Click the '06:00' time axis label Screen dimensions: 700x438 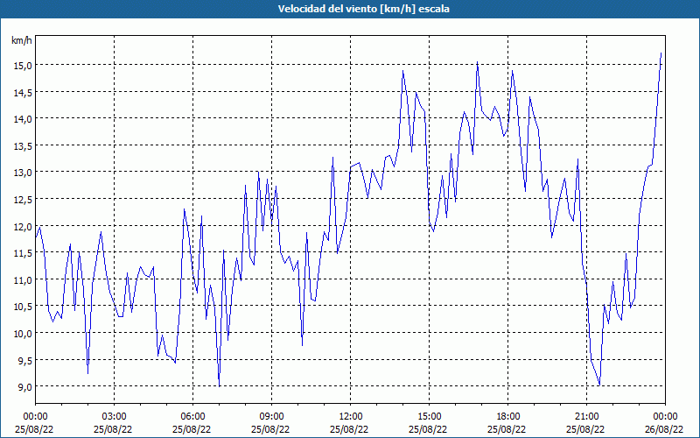[192, 417]
